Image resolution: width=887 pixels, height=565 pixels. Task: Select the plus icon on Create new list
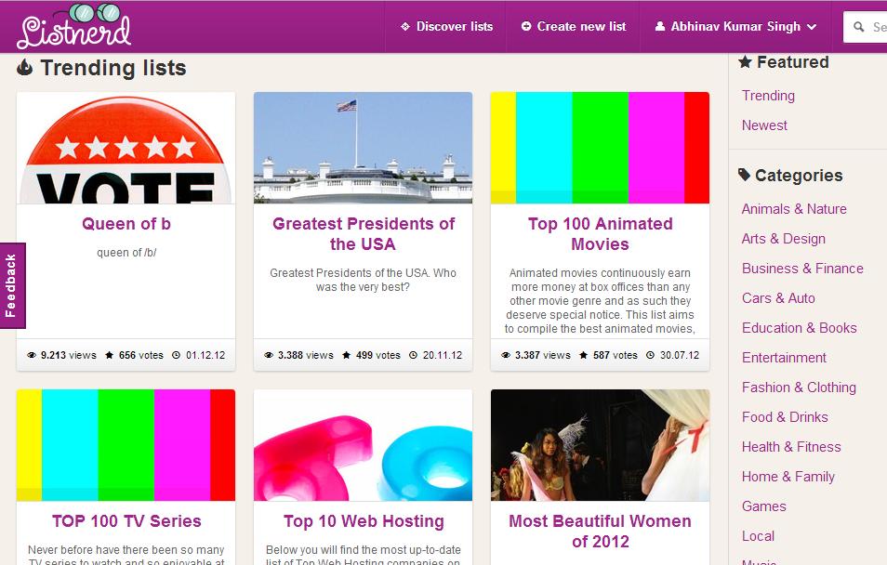[526, 26]
